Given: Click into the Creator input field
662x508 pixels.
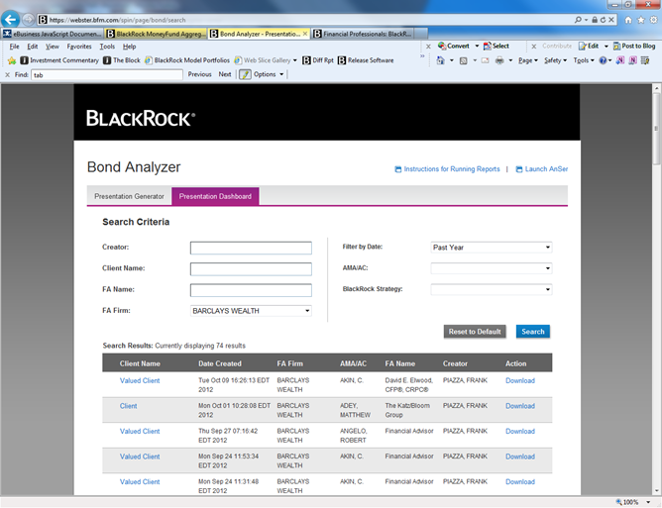Looking at the screenshot, I should click(251, 249).
